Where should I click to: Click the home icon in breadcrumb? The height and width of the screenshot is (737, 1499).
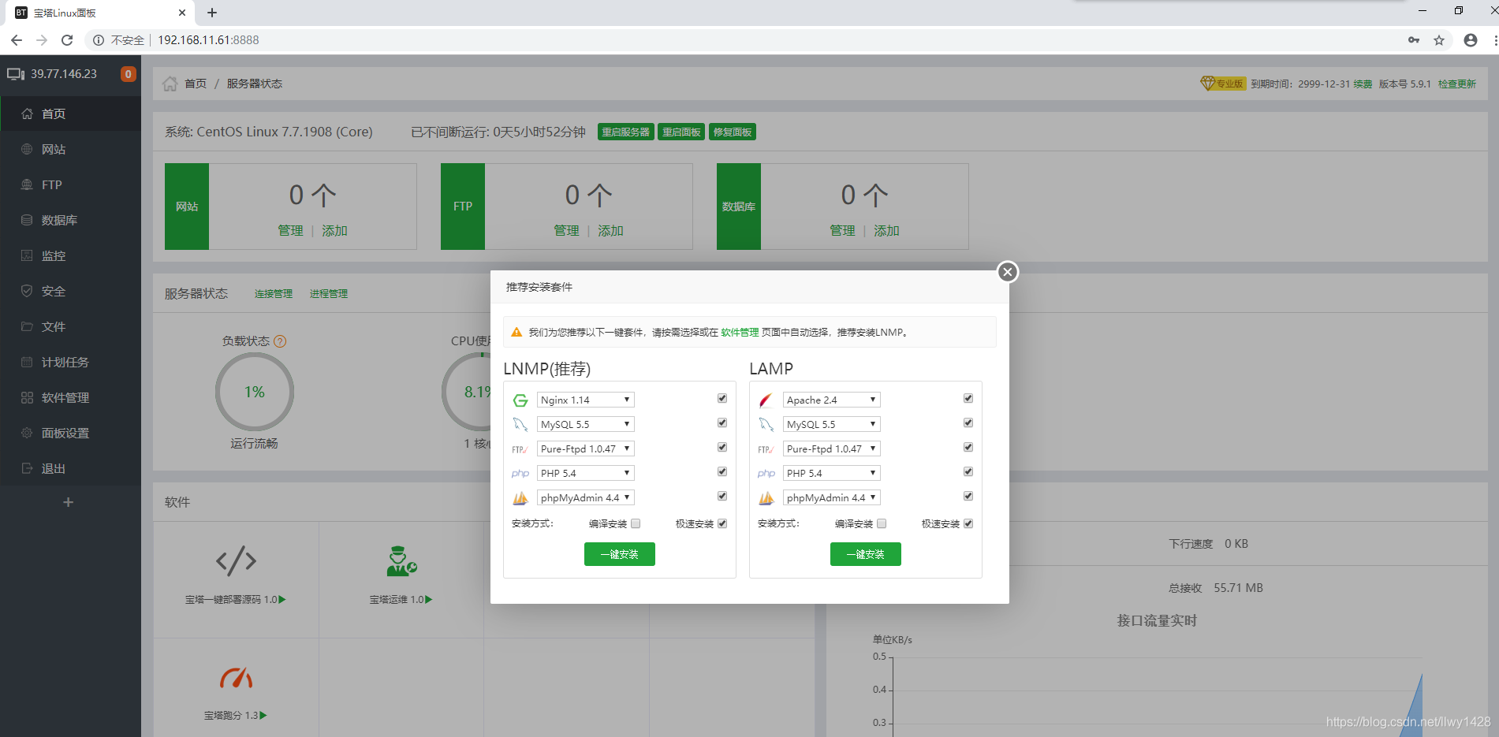[x=170, y=84]
